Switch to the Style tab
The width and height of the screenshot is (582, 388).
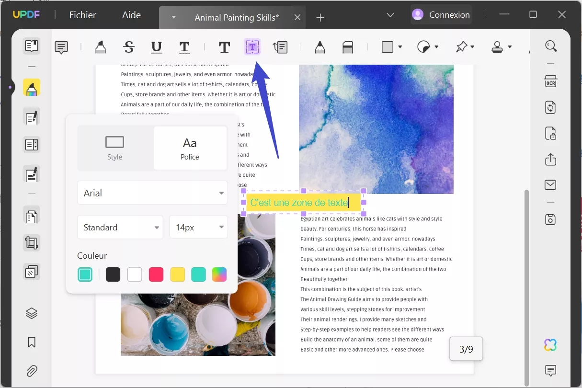(x=115, y=148)
